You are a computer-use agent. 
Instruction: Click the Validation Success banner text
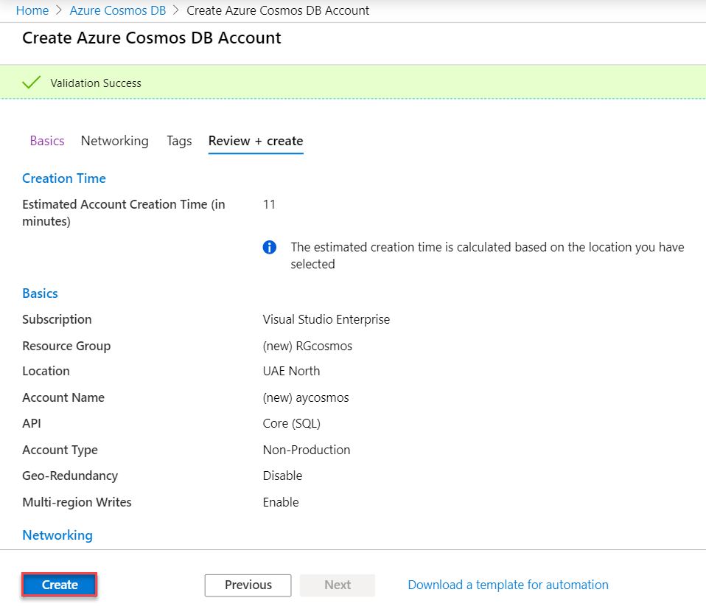point(96,83)
